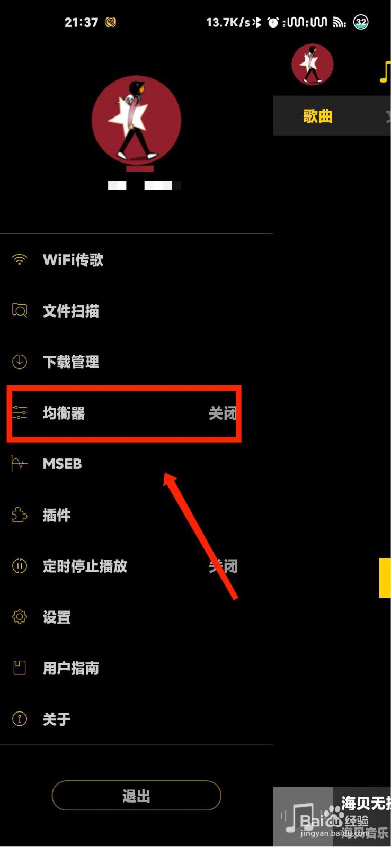Tap the sleep timer pause icon
Image resolution: width=391 pixels, height=847 pixels.
coord(20,566)
